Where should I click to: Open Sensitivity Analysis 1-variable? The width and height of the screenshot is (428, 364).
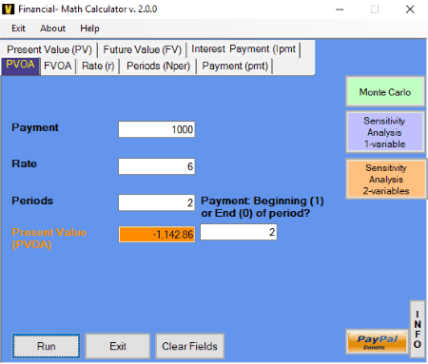385,132
